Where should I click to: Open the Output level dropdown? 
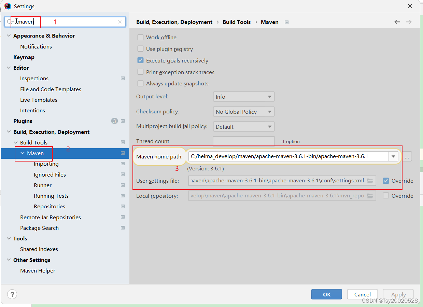coord(244,97)
